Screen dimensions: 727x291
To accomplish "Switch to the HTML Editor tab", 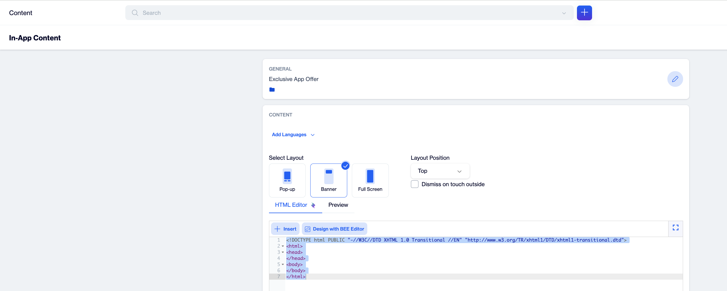I will click(295, 205).
